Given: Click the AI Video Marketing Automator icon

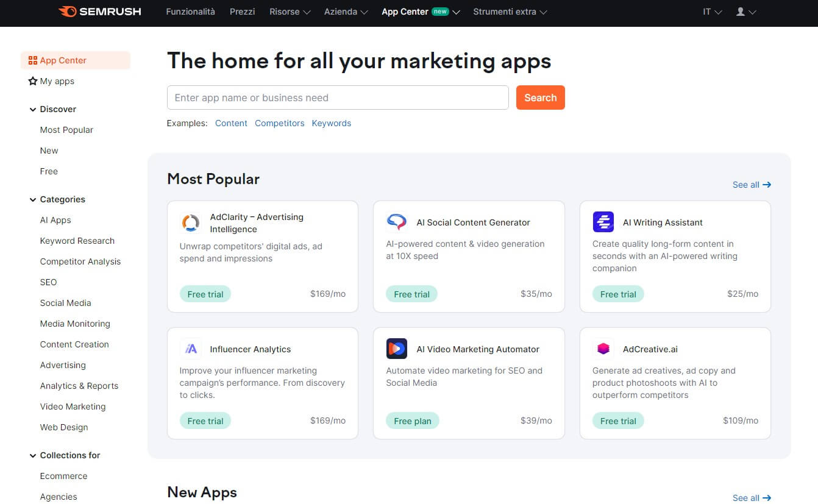Looking at the screenshot, I should (x=397, y=349).
